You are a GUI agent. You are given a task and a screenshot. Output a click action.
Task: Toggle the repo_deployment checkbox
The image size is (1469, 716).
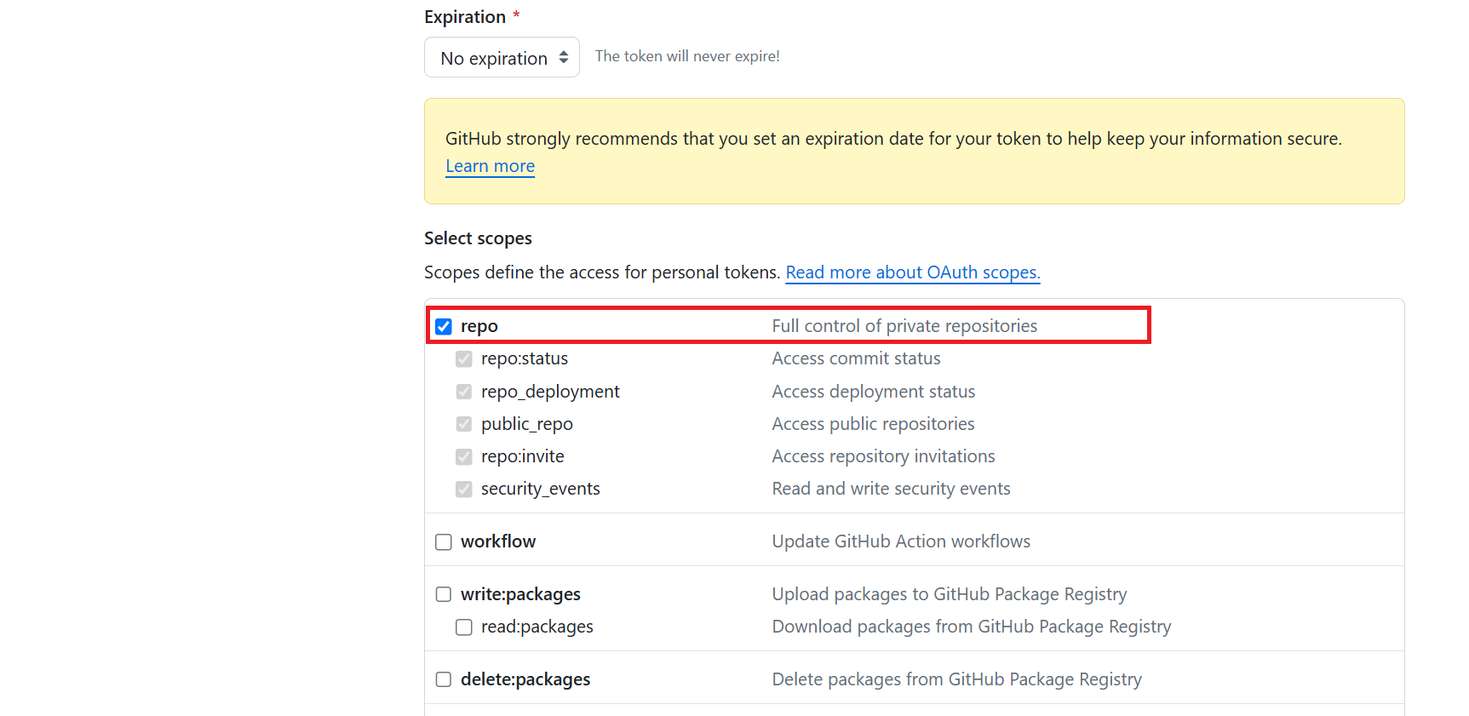click(464, 392)
